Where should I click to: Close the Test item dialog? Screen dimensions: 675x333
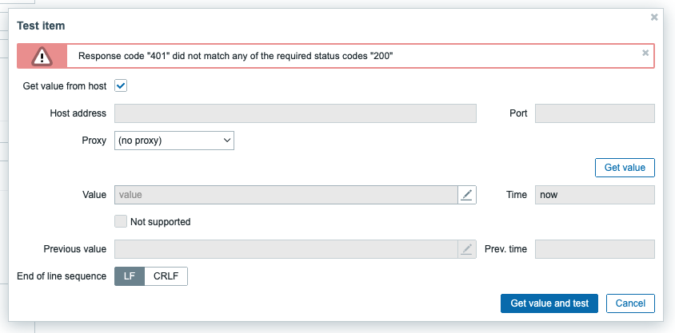(654, 18)
